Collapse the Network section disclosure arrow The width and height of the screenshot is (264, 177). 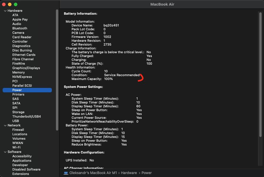click(5, 126)
